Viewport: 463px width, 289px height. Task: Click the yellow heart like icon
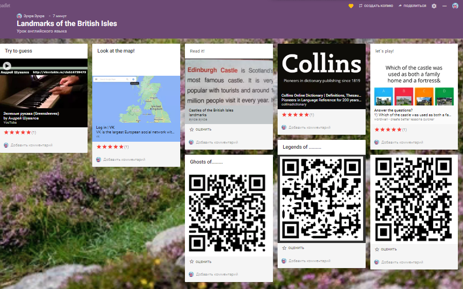click(x=351, y=6)
